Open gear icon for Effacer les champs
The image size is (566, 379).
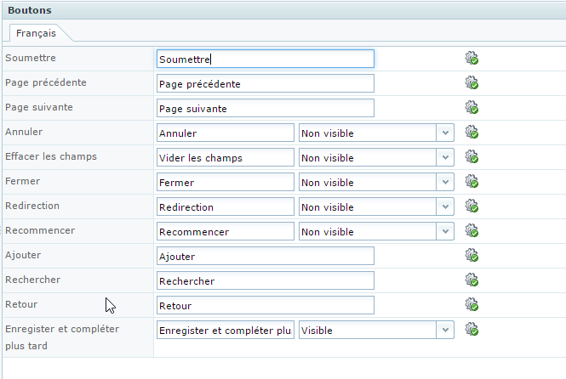tap(472, 156)
